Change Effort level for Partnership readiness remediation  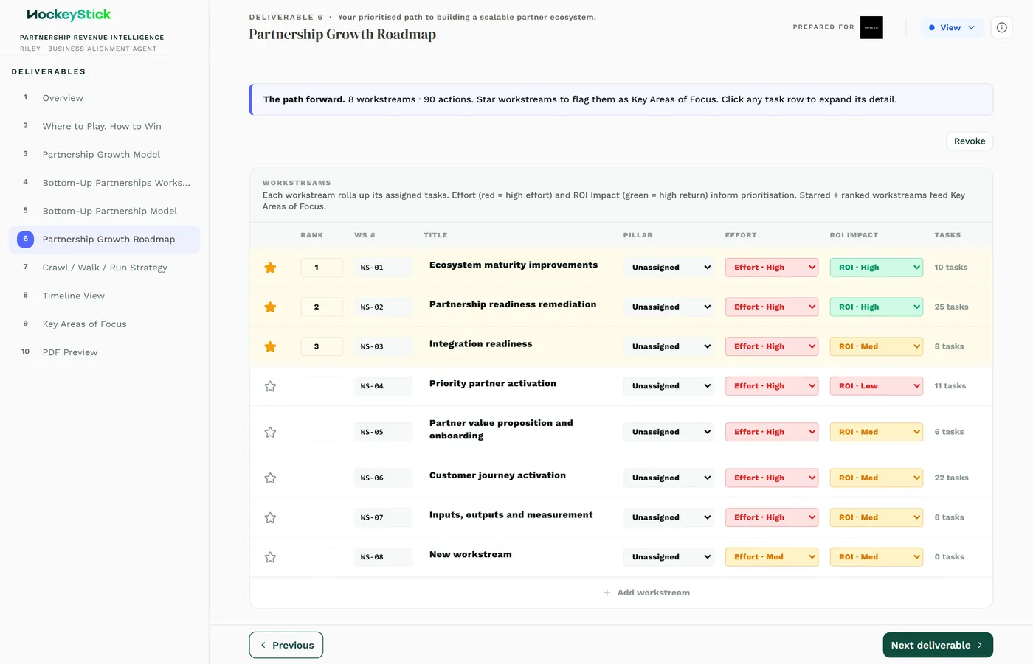772,307
